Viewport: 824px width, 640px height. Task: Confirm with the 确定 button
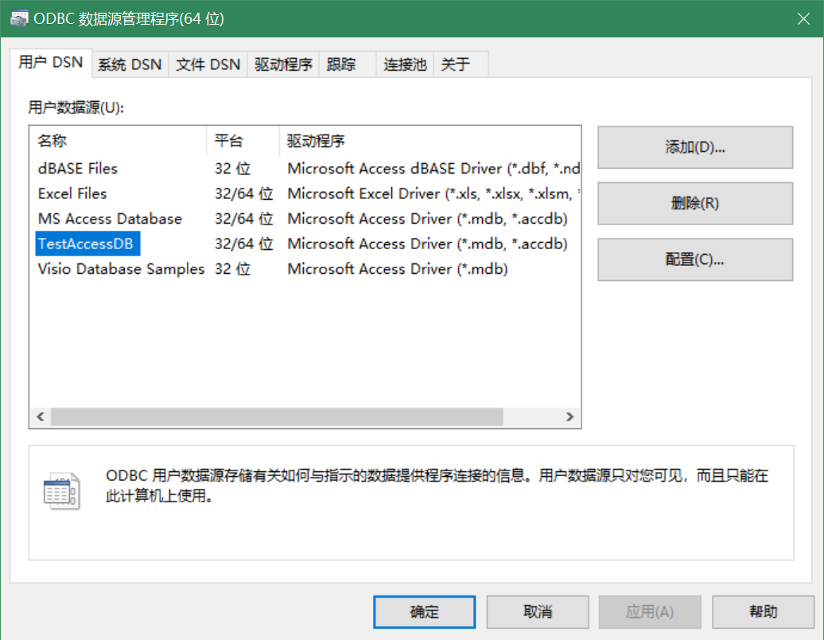point(424,612)
